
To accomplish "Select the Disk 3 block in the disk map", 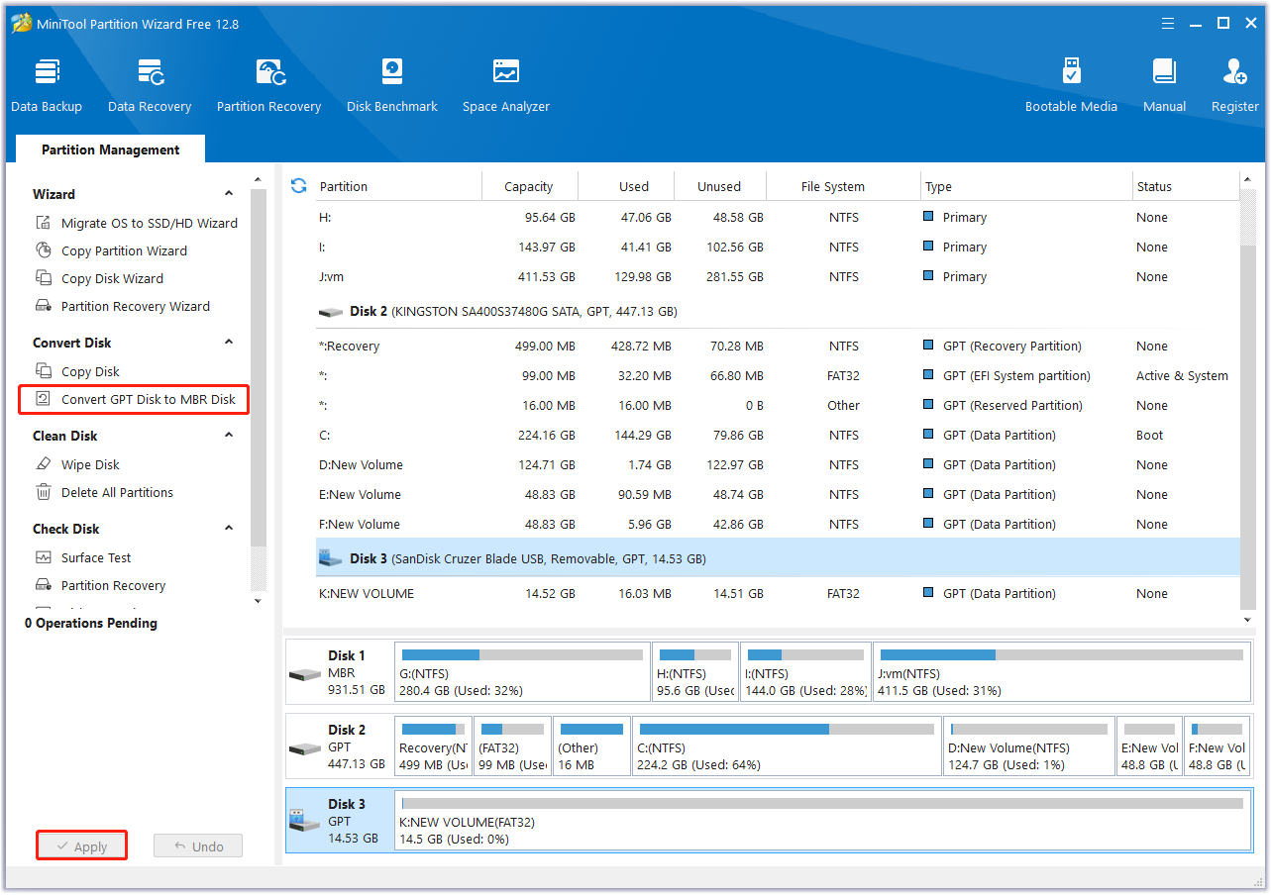I will pos(339,821).
